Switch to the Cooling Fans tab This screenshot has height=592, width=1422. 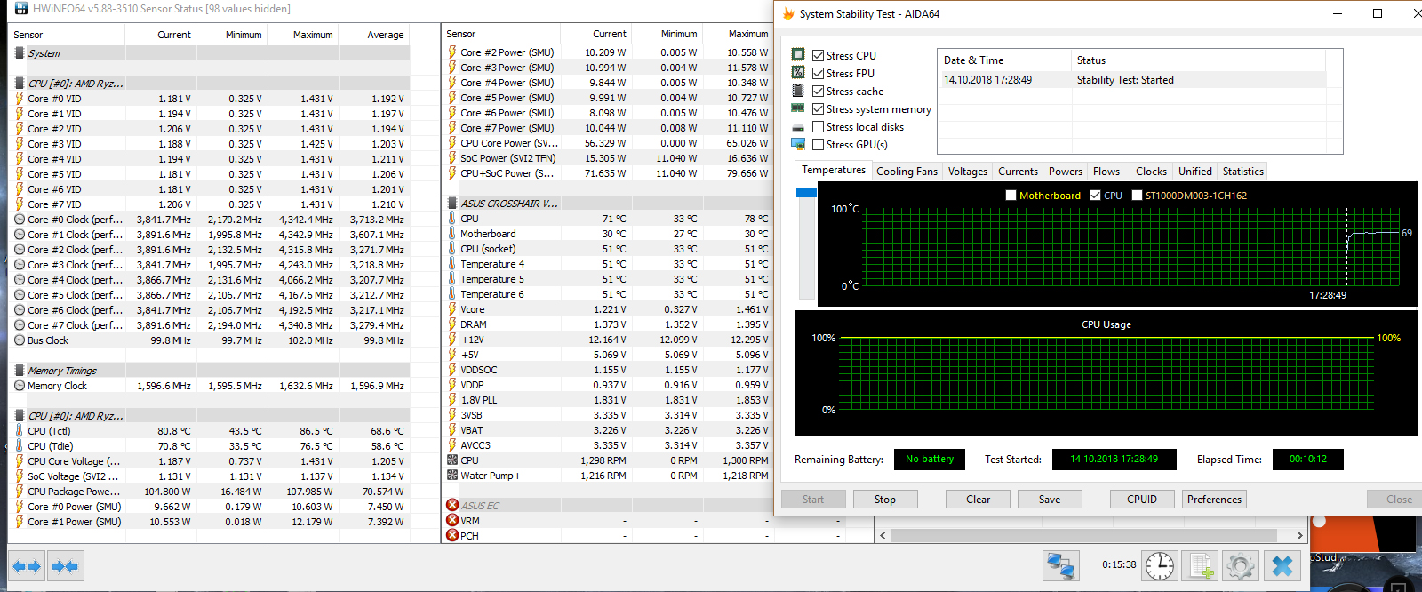pyautogui.click(x=907, y=172)
